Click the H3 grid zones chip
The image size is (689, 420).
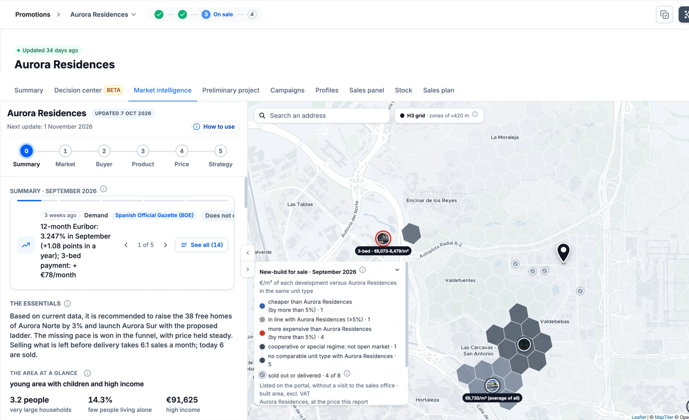pos(439,115)
